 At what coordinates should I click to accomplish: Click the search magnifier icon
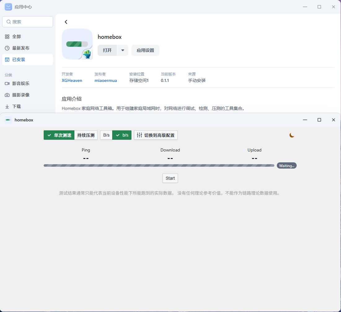[8, 22]
